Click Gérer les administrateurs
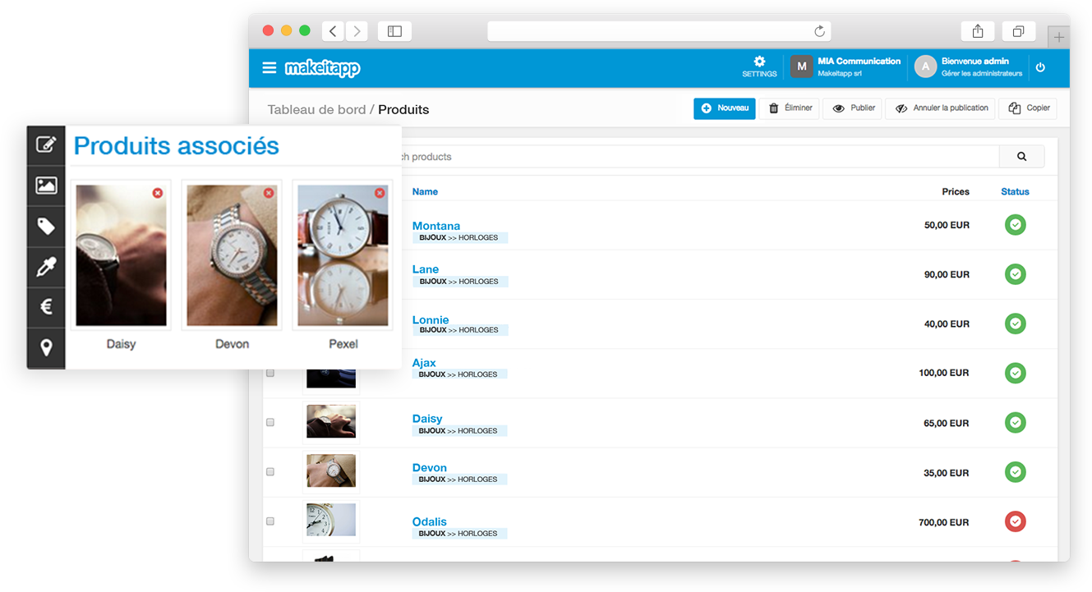 click(982, 74)
